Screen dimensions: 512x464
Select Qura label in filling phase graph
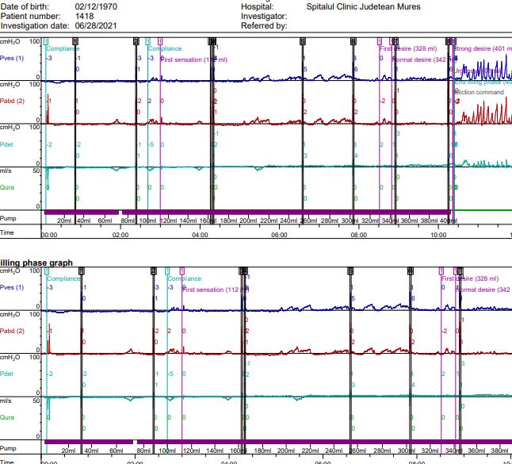(7, 417)
